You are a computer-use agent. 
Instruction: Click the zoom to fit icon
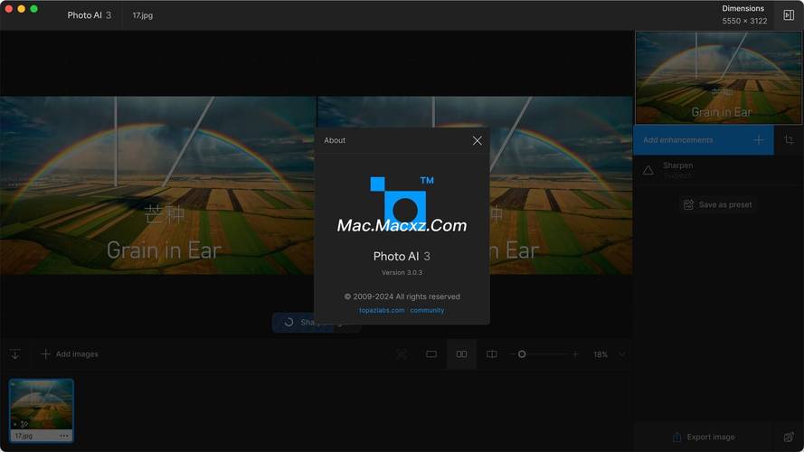[x=402, y=354]
